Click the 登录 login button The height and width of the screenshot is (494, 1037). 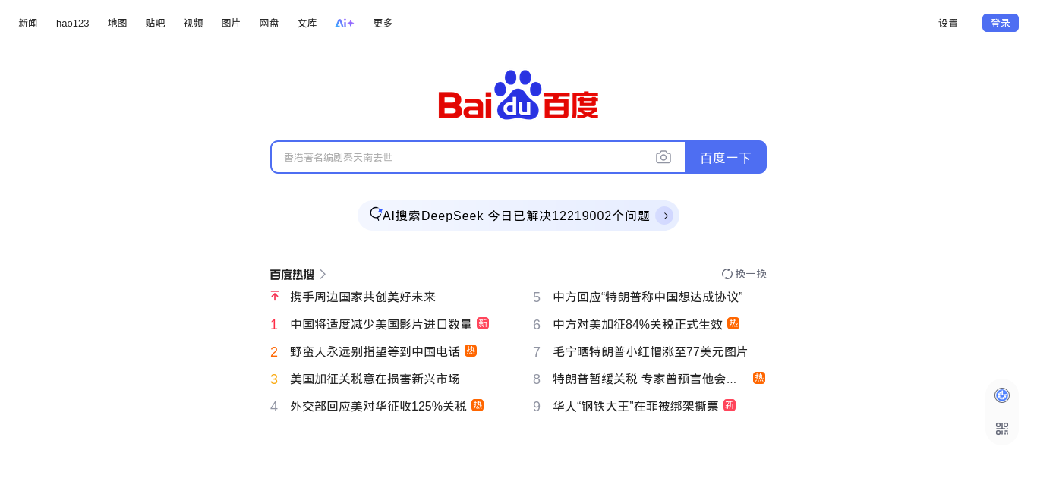pyautogui.click(x=1001, y=23)
